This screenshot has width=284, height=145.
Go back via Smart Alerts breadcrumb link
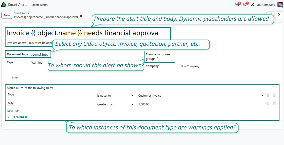[x=21, y=13]
